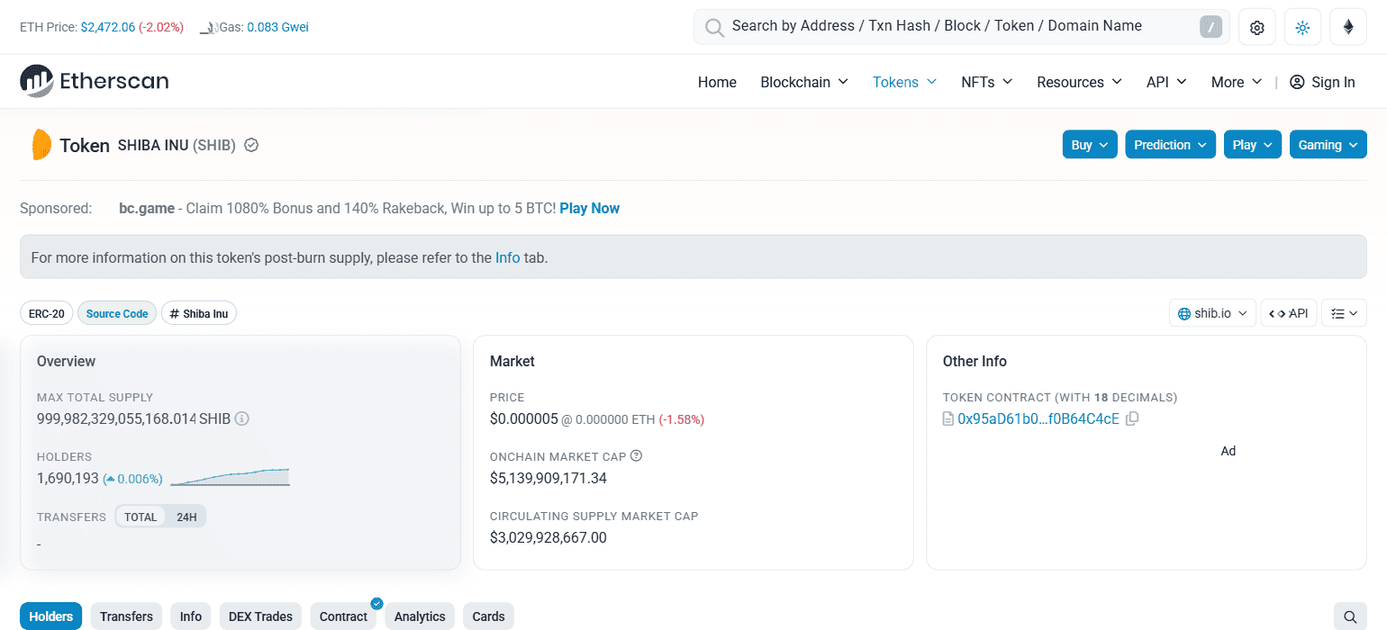This screenshot has height=630, width=1387.
Task: Copy the token contract address
Action: [x=1132, y=418]
